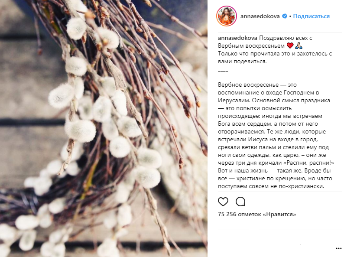
Task: Open annasedokova username in post header
Action: pyautogui.click(x=260, y=16)
